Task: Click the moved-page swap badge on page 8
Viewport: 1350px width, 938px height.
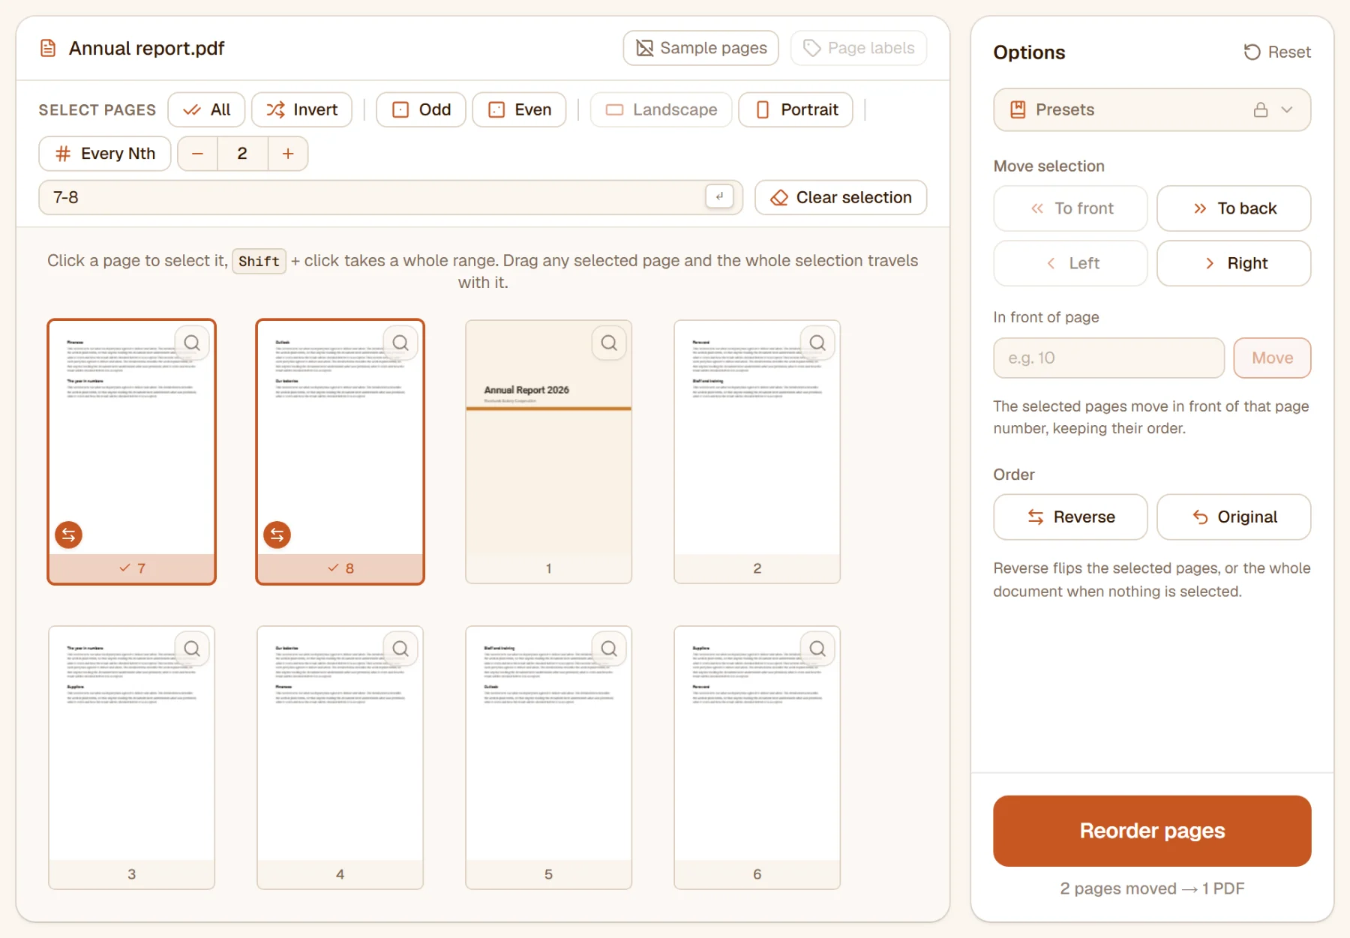Action: [277, 535]
